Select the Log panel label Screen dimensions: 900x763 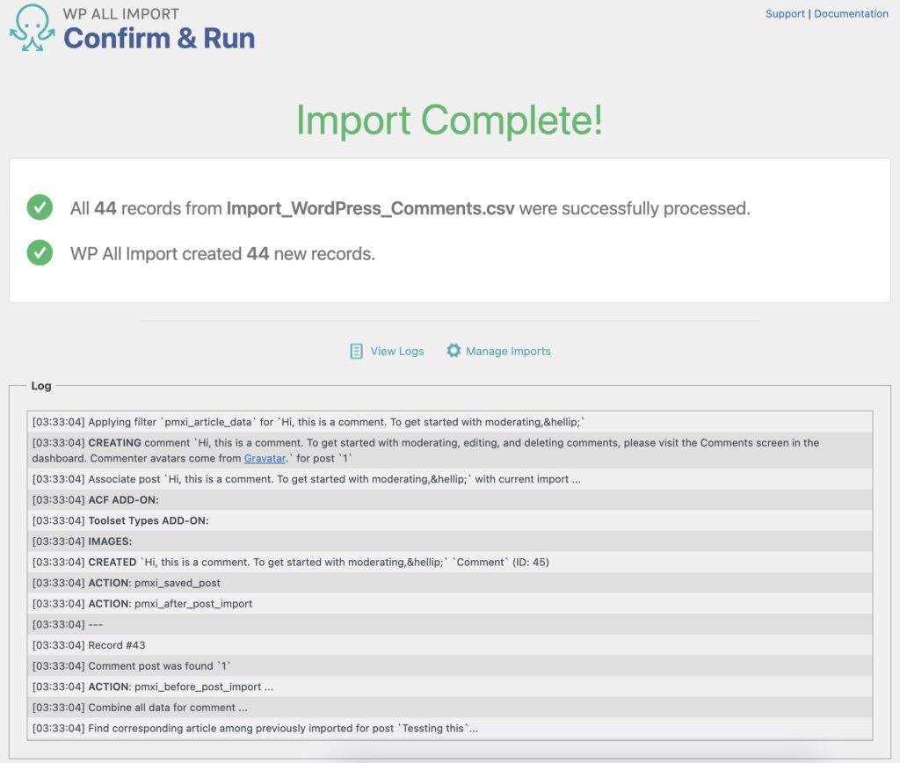42,385
